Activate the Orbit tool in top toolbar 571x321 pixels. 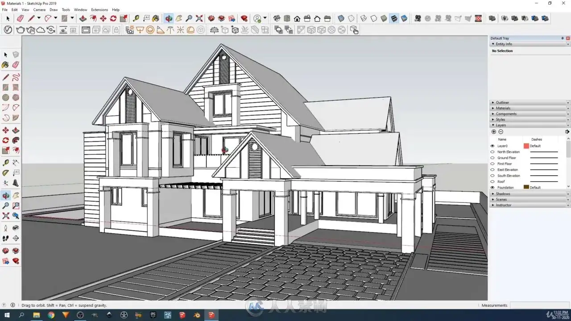pos(169,18)
